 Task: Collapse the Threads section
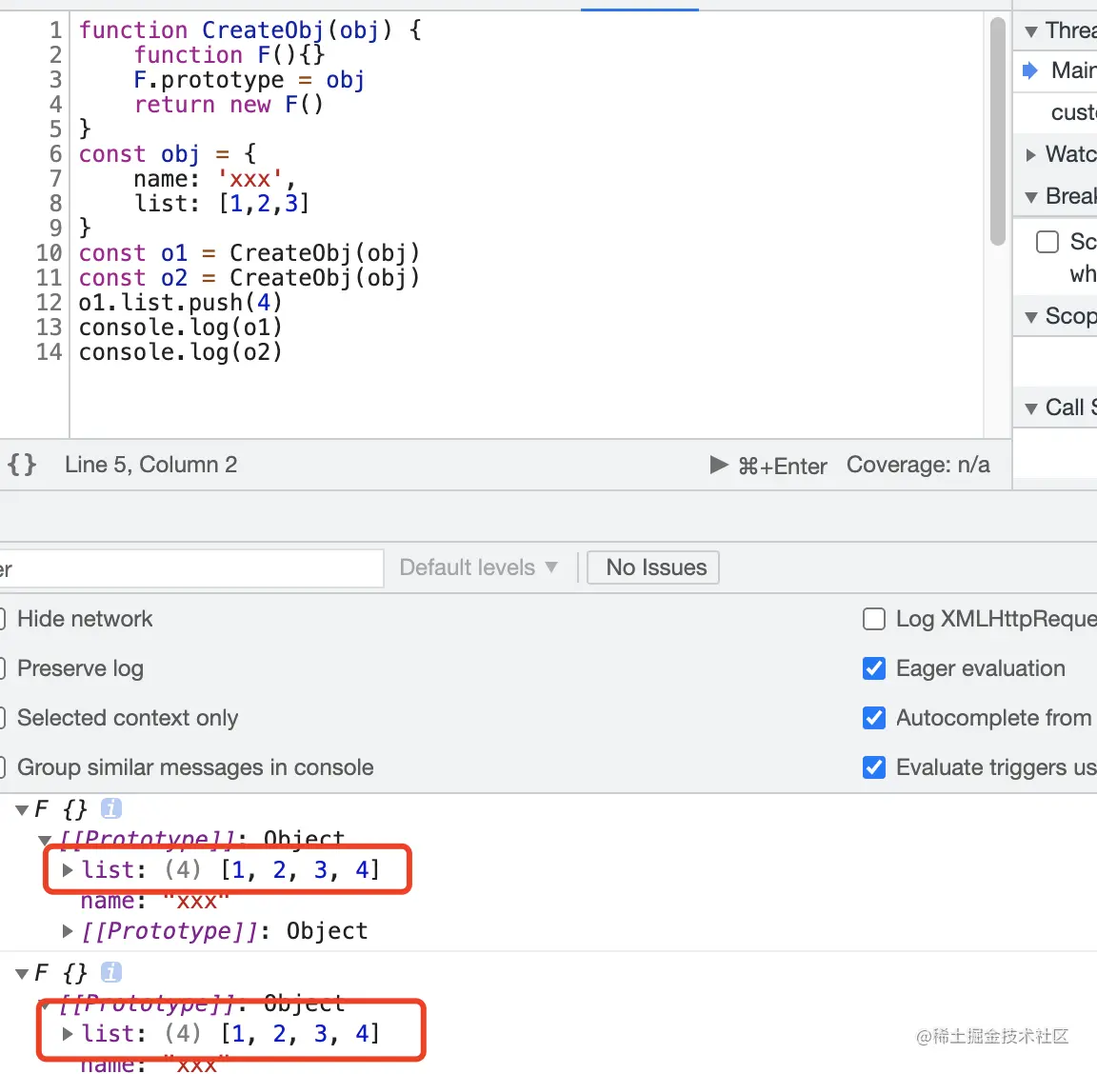click(x=1030, y=31)
